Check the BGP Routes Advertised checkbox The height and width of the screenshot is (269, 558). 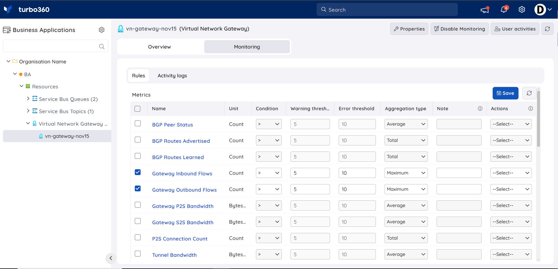pyautogui.click(x=138, y=140)
